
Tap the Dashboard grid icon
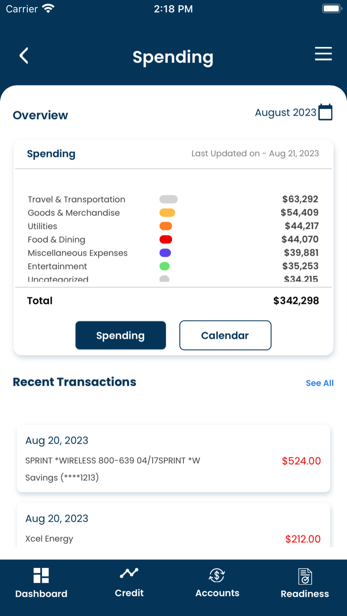tap(41, 575)
